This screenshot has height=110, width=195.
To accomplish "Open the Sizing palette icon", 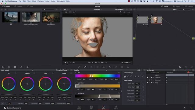I will pos(116,67).
